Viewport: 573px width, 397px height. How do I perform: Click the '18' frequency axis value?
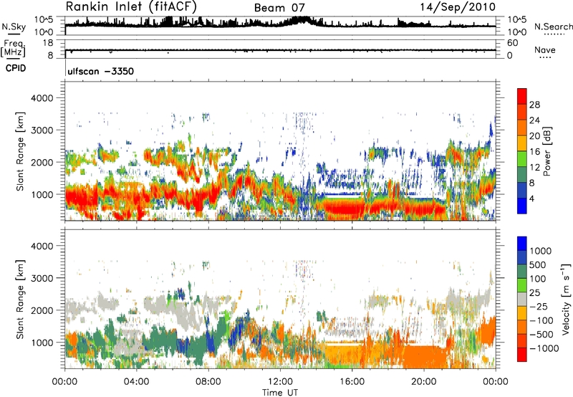click(x=48, y=43)
